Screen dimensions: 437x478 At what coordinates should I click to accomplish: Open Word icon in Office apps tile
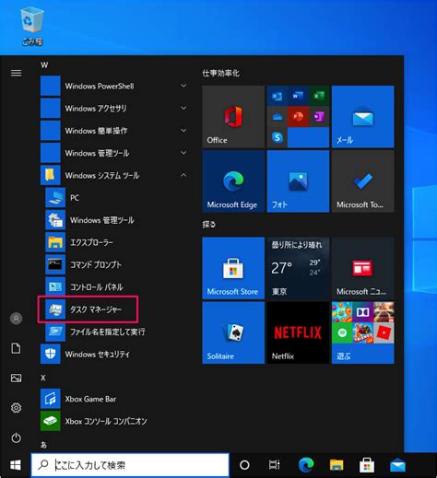click(x=298, y=96)
